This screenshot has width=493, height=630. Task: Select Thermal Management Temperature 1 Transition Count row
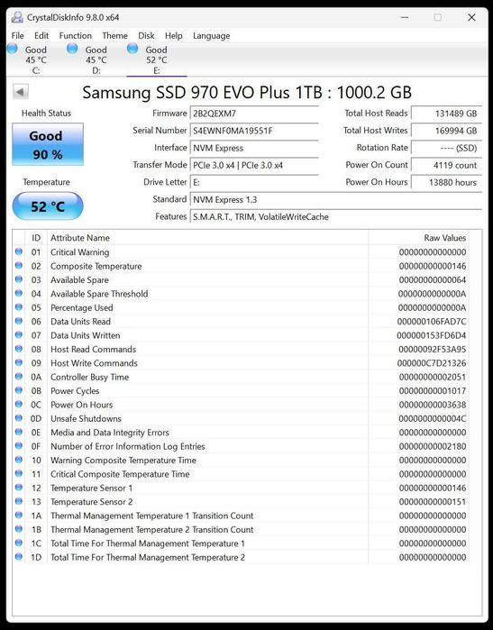[241, 516]
